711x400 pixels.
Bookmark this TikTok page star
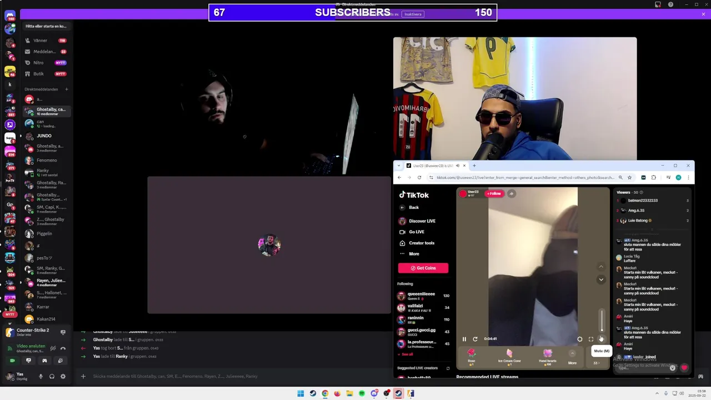point(629,177)
